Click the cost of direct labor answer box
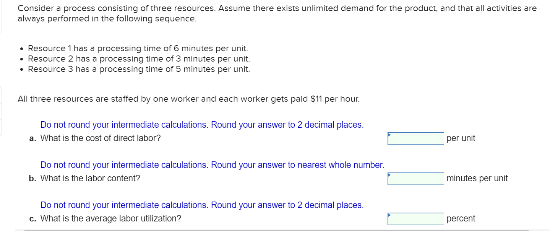 click(415, 139)
